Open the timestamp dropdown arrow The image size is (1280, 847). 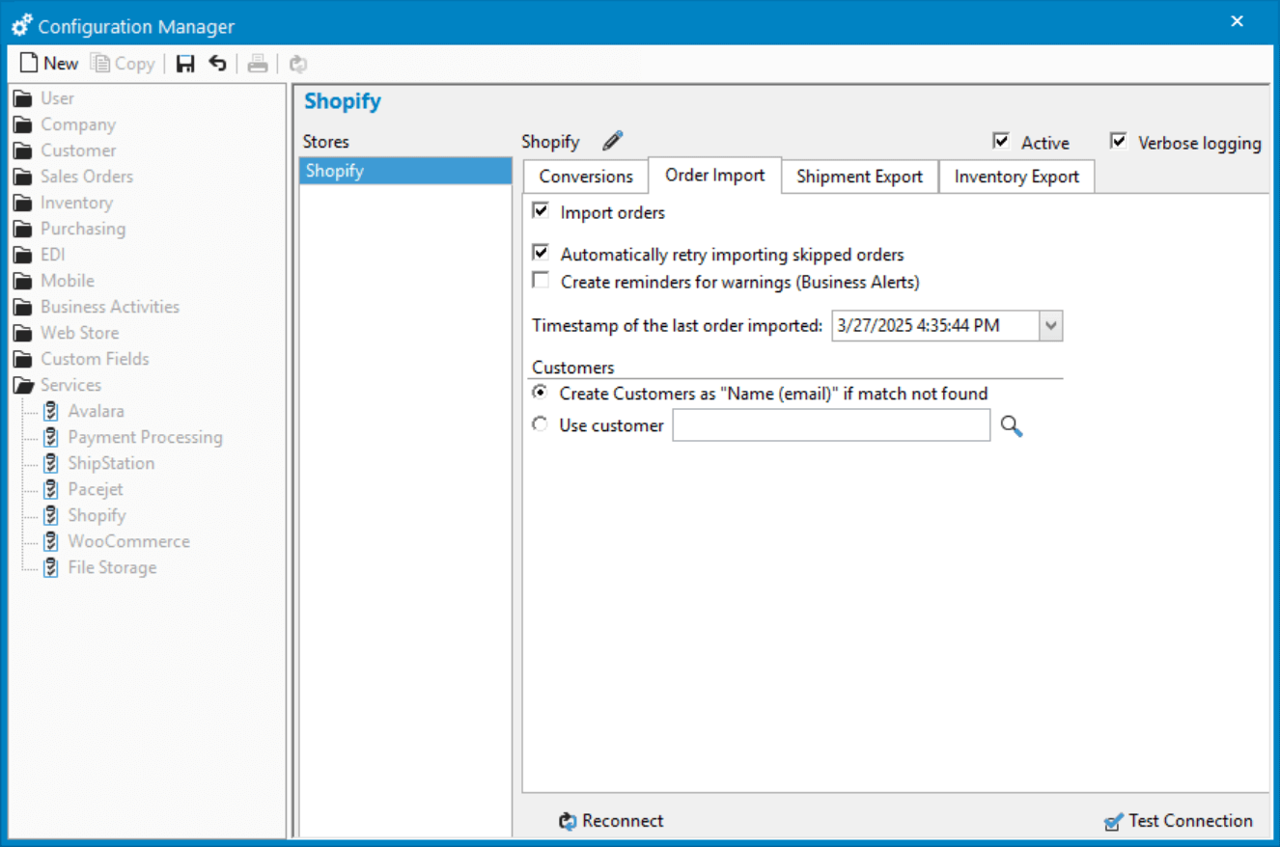[1051, 326]
